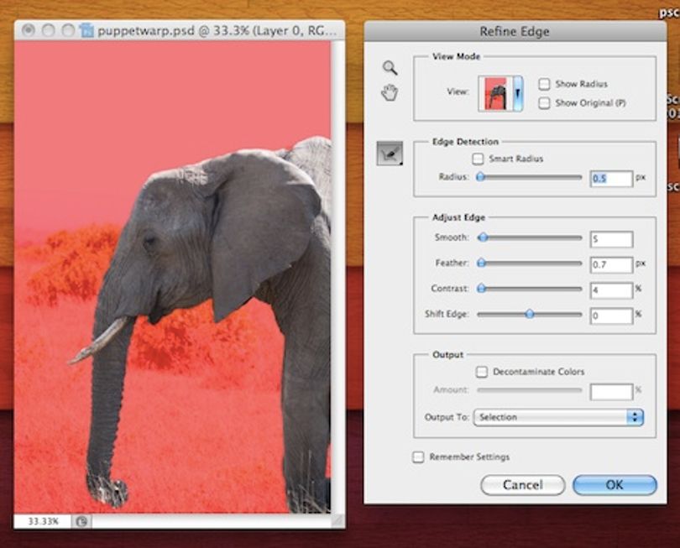Select the Zoom tool magnifier icon

click(x=390, y=68)
